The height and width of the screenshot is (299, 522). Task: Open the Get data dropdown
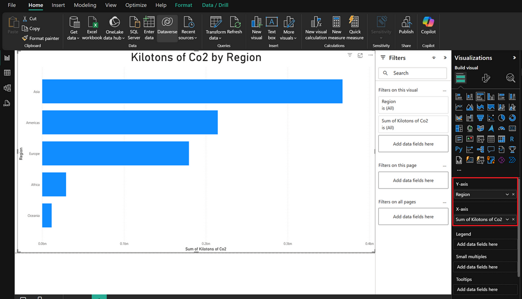click(x=74, y=28)
